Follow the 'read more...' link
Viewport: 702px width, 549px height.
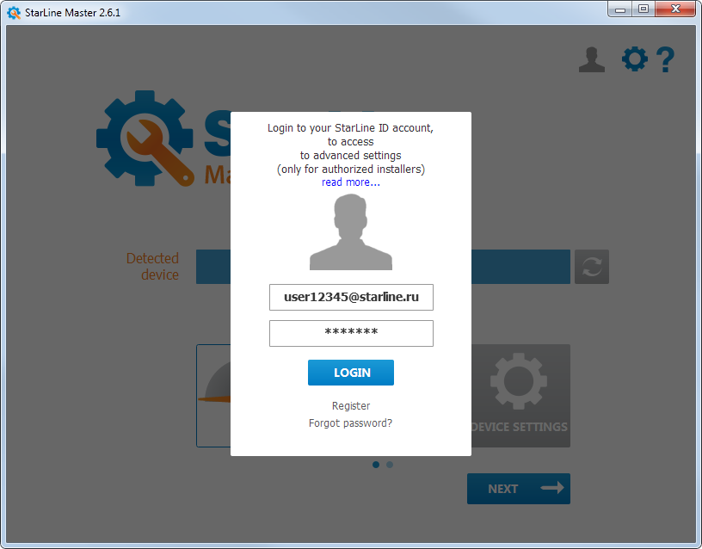coord(350,182)
